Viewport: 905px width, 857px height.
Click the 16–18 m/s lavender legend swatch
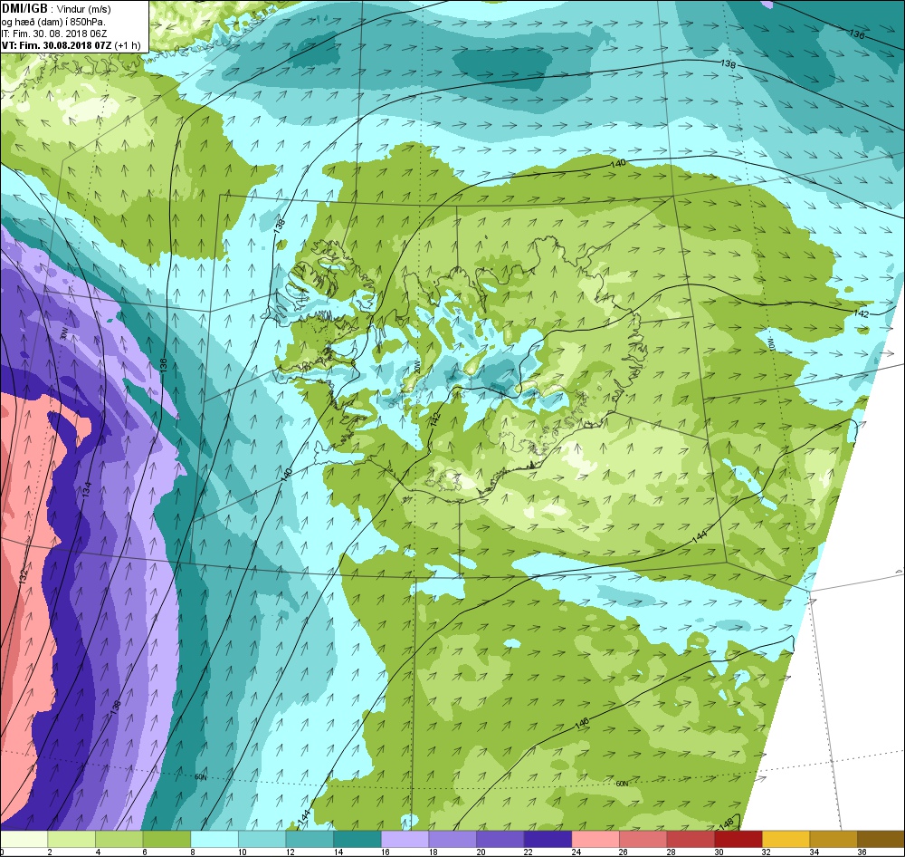tap(405, 839)
